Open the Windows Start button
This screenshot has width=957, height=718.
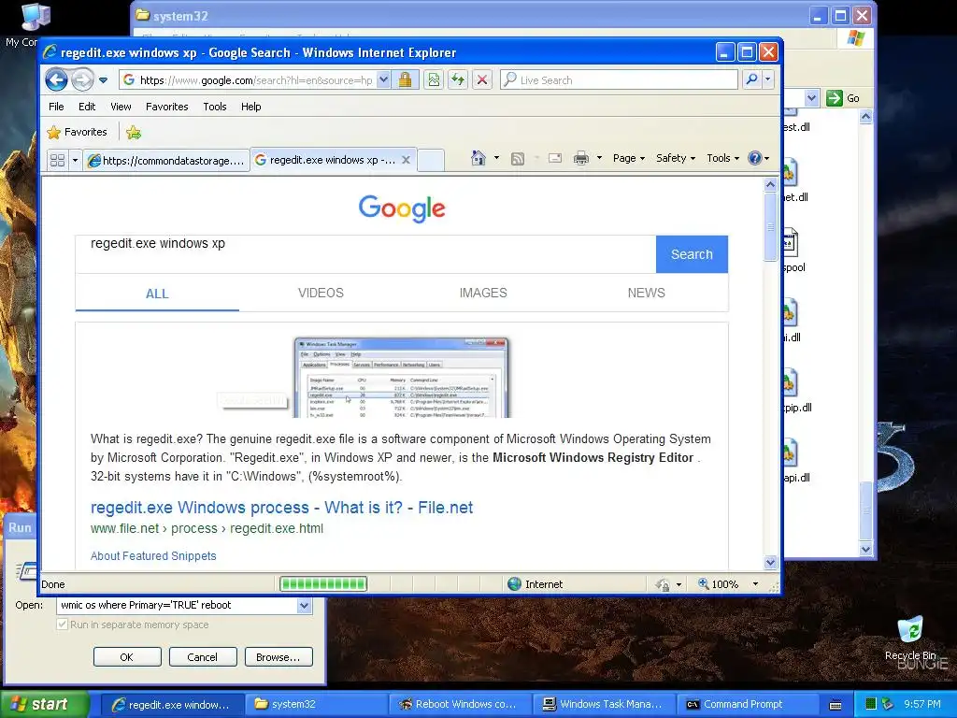click(x=44, y=704)
